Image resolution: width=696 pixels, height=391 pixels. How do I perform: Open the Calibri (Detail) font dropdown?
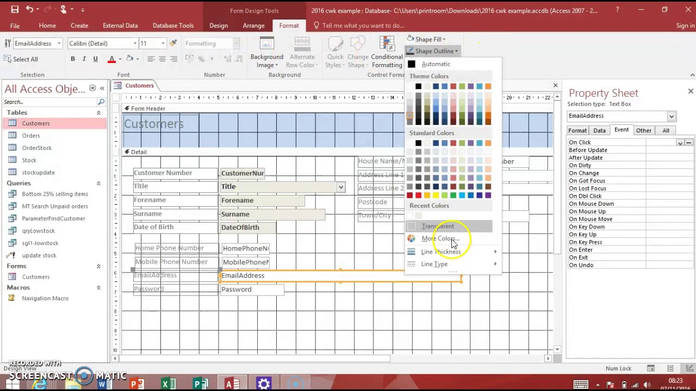[x=135, y=43]
